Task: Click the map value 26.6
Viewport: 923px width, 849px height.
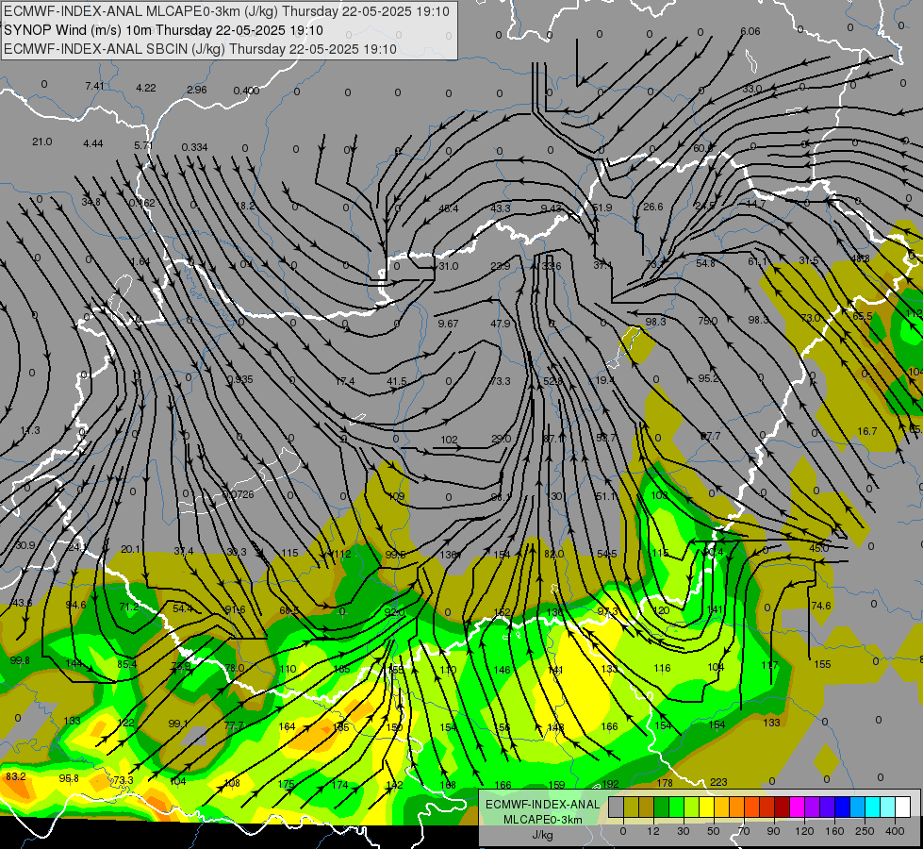Action: [x=653, y=207]
